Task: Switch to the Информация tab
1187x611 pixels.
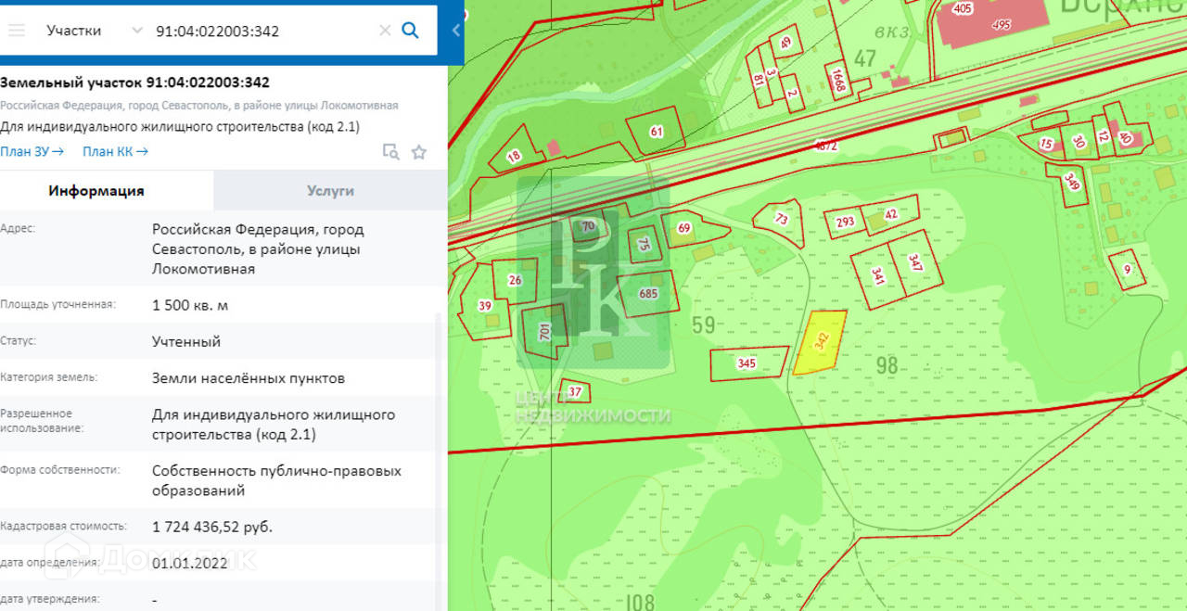Action: tap(96, 191)
